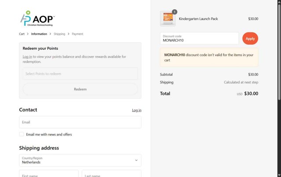Click Log in link beside Contact heading
Viewport: 281px width, 177px height.
[x=137, y=110]
